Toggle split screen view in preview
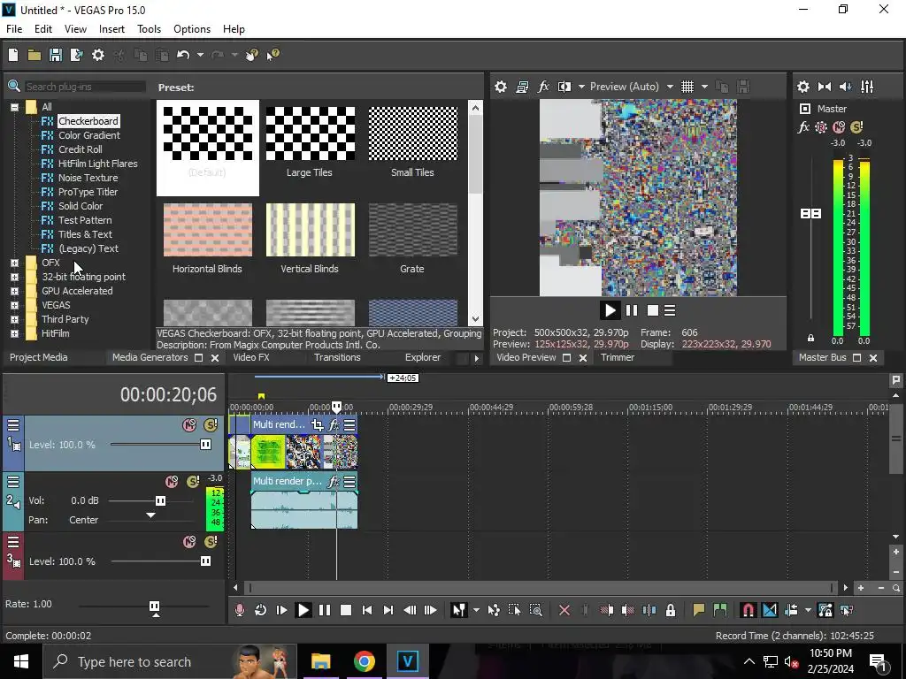906x679 pixels. (x=564, y=87)
